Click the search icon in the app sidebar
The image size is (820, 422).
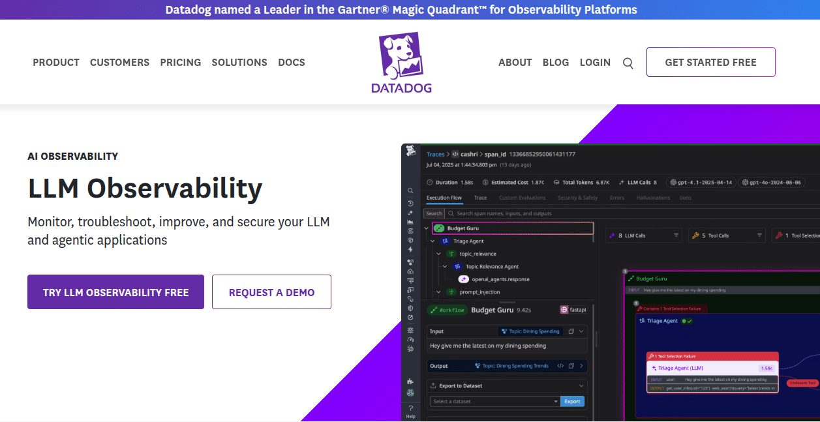(x=410, y=190)
